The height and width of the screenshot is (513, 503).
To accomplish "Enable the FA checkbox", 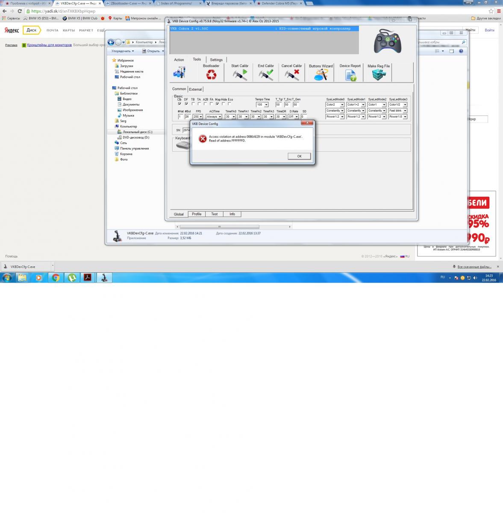I will [x=212, y=104].
